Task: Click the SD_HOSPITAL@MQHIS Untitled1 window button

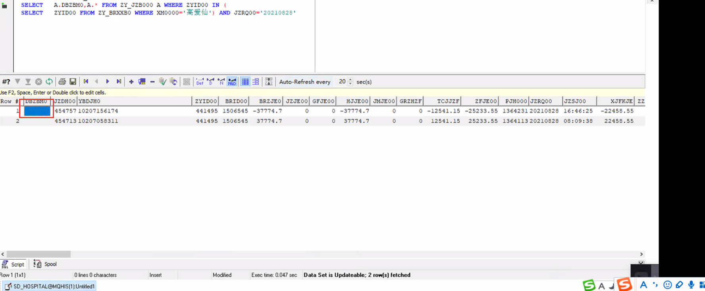Action: click(50, 286)
